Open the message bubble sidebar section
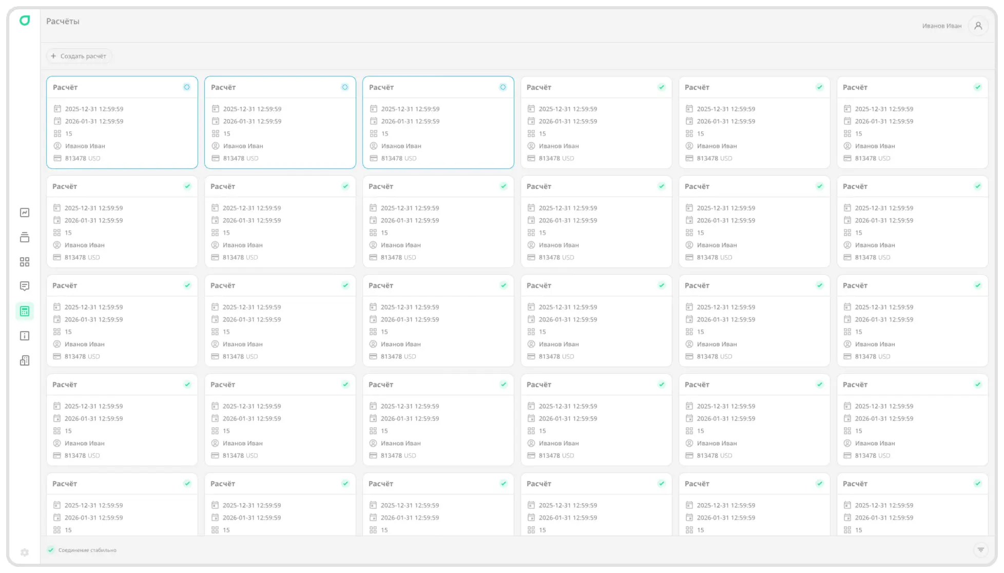 25,286
